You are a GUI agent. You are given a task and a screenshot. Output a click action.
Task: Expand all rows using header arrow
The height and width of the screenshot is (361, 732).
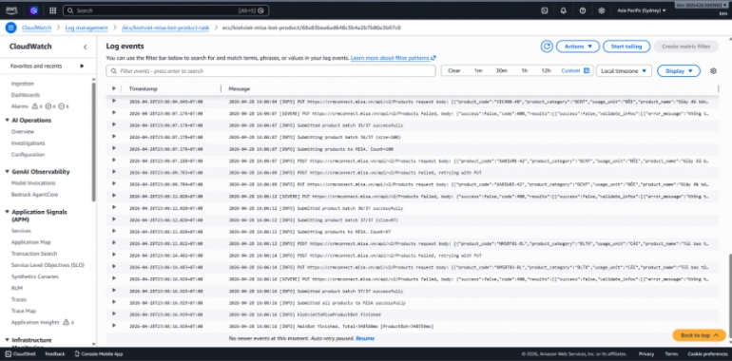113,88
